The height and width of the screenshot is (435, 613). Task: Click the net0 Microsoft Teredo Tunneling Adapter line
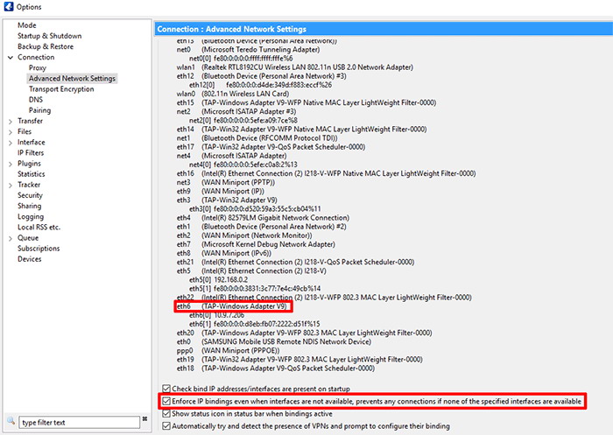click(x=248, y=49)
